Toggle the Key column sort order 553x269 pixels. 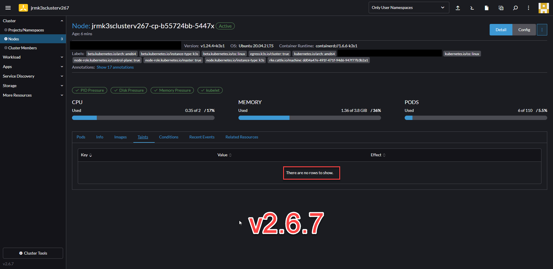[x=86, y=155]
